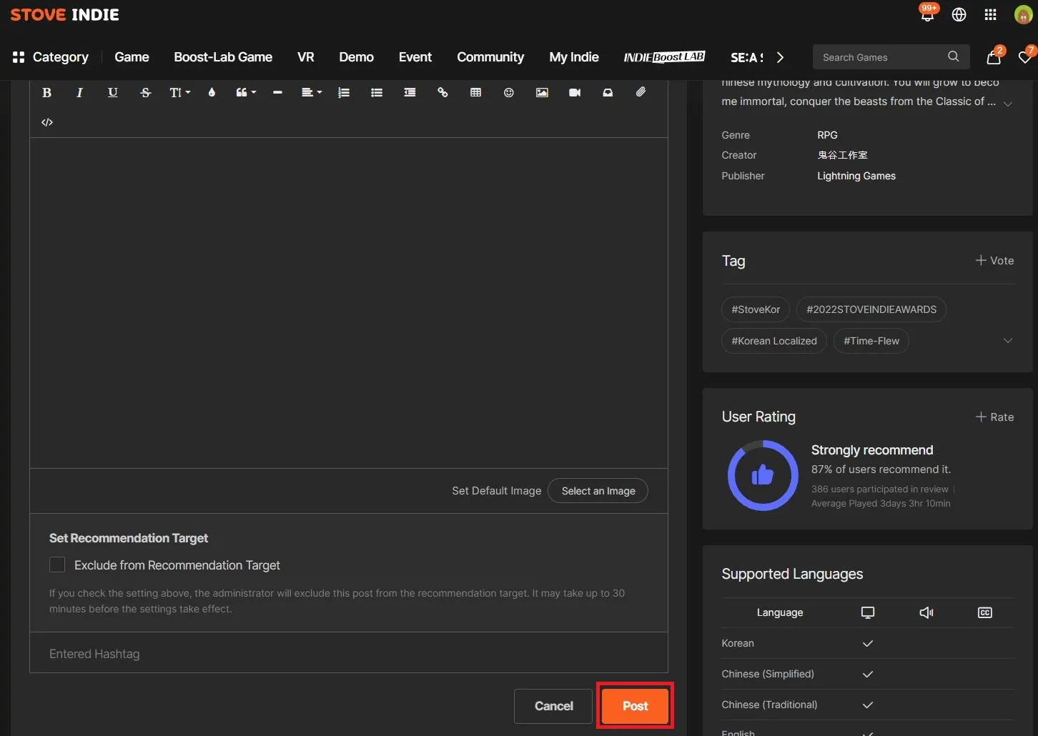
Task: Open the emoji picker
Action: (x=508, y=92)
